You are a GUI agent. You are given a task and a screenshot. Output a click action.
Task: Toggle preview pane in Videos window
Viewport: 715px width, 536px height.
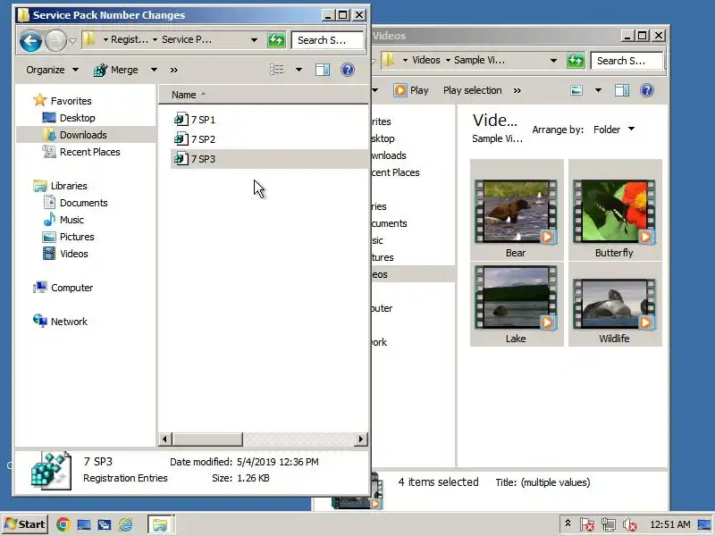click(x=621, y=90)
